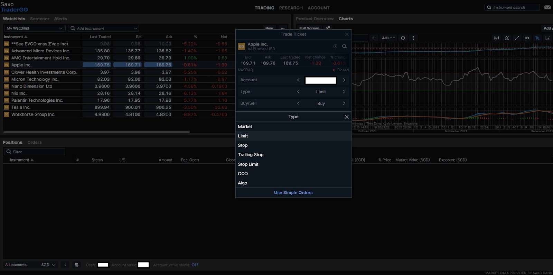553x275 pixels.
Task: Click the next arrow on the Type row
Action: [344, 92]
